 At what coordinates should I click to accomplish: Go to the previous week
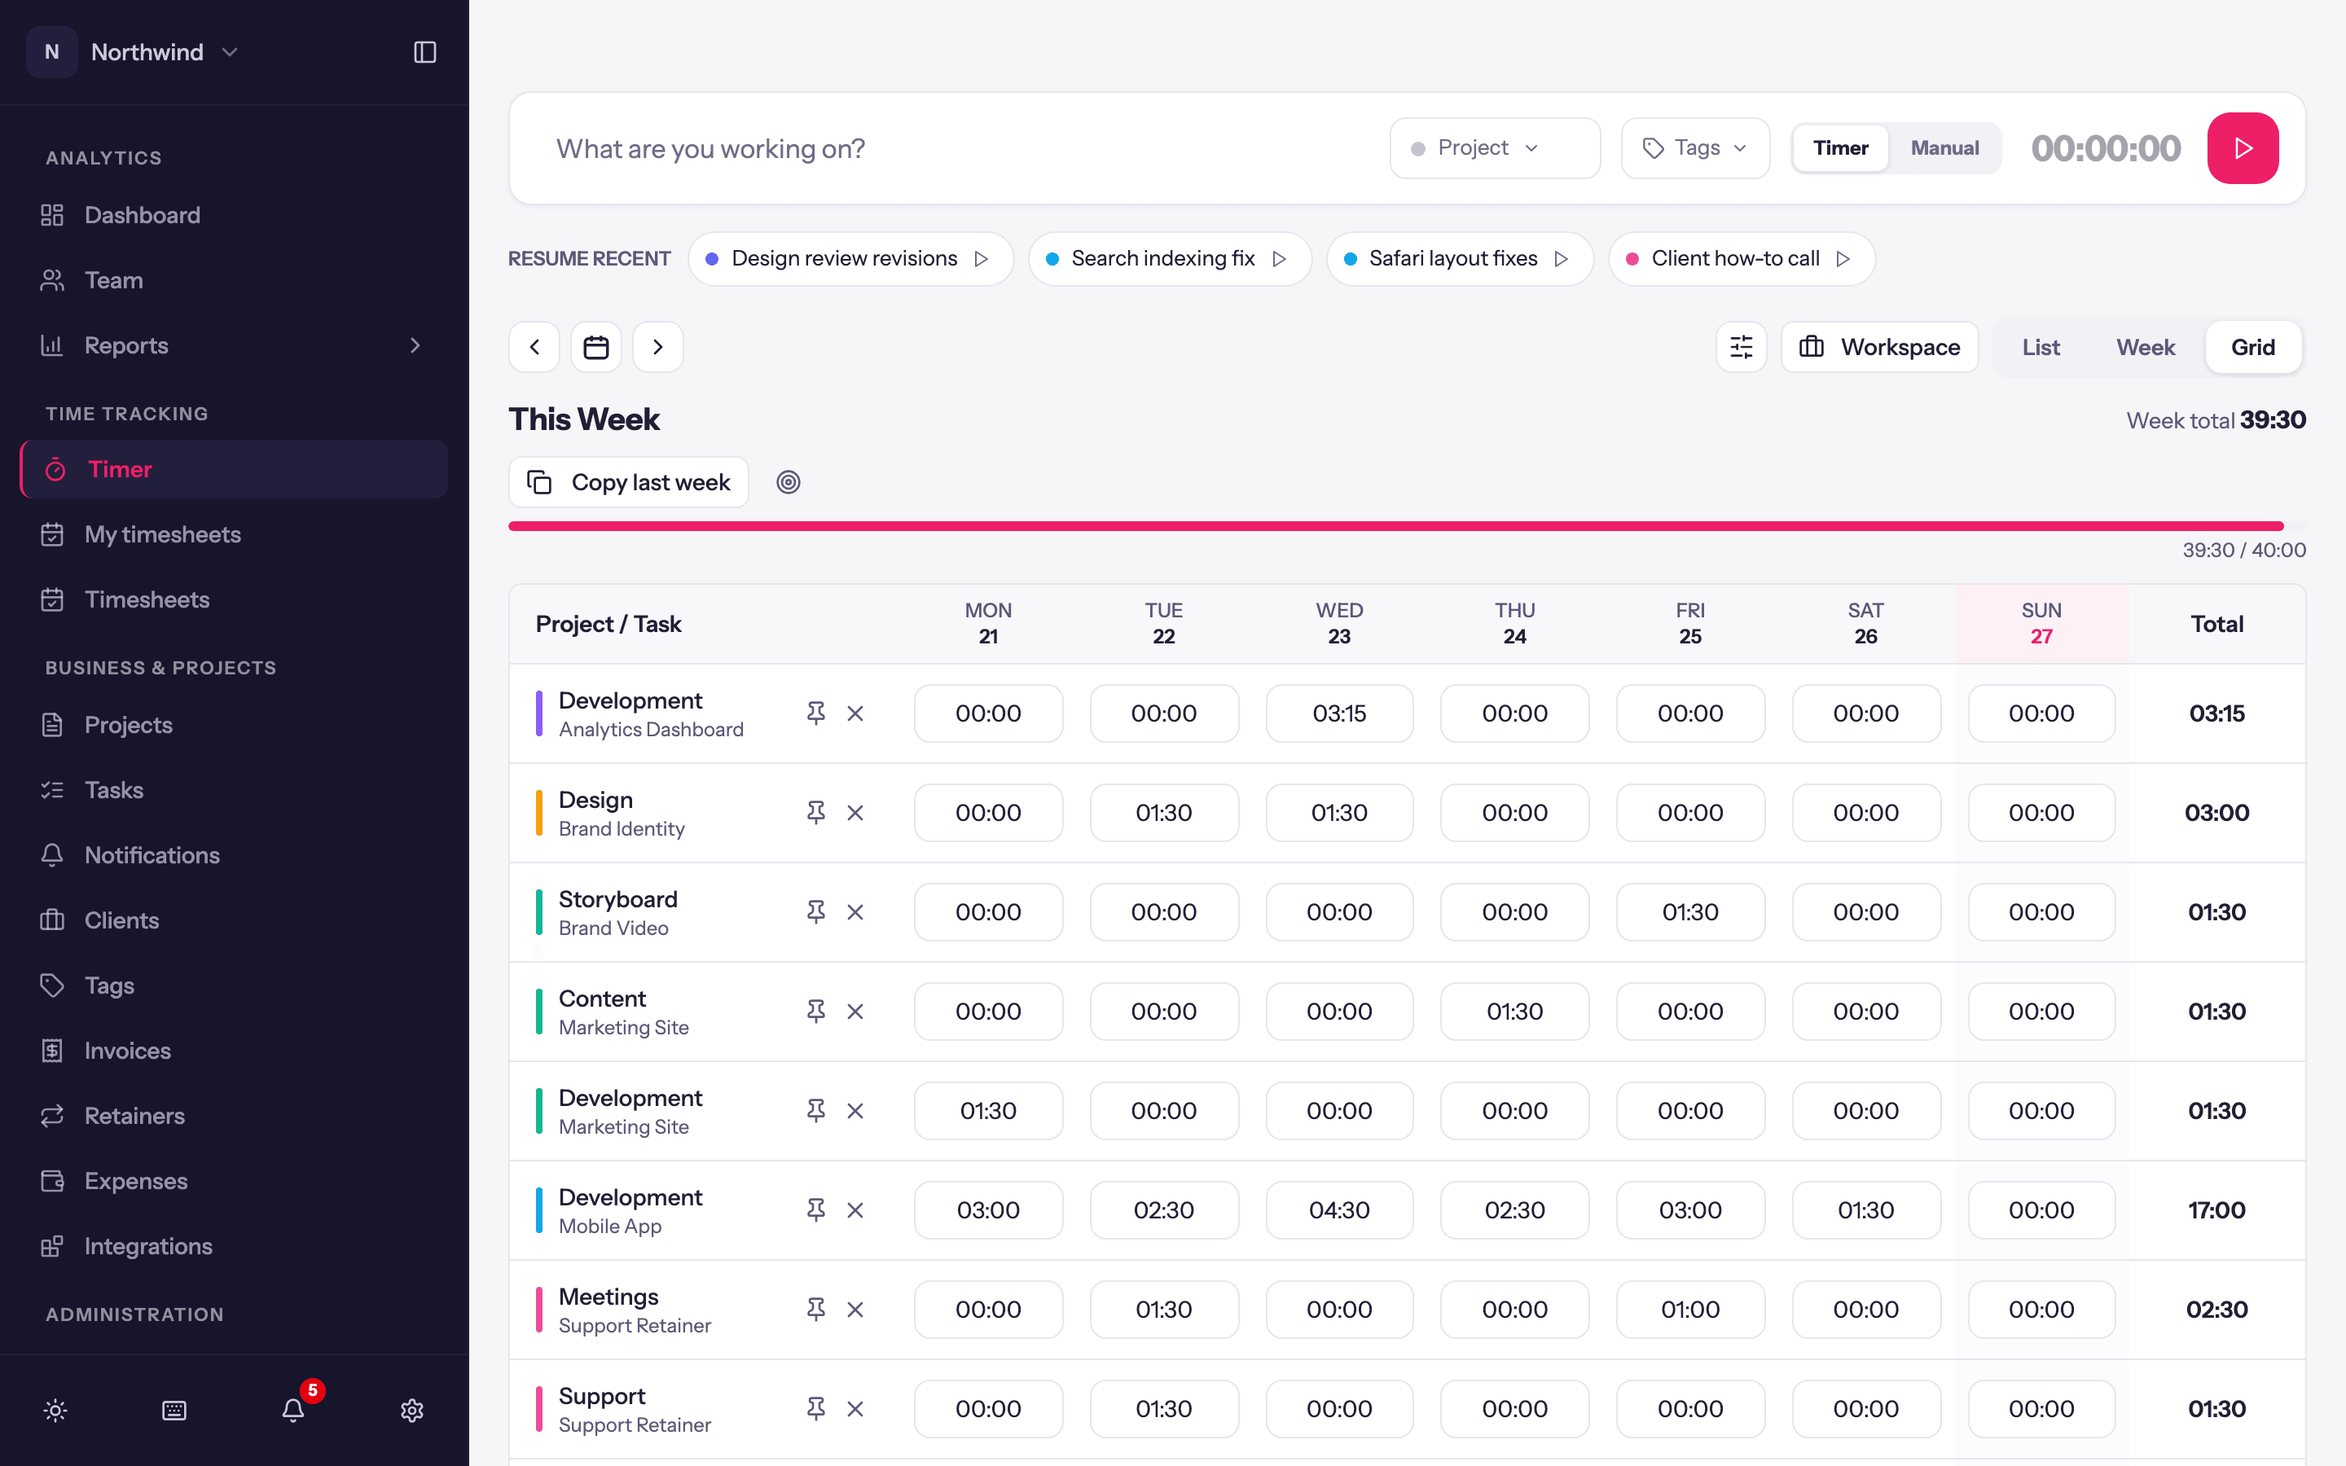[534, 347]
